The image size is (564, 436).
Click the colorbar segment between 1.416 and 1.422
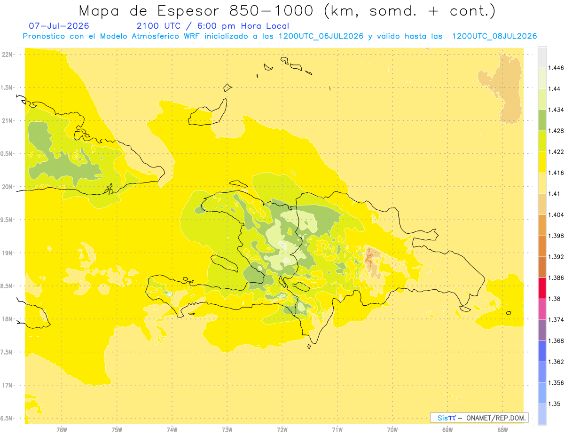pyautogui.click(x=542, y=162)
